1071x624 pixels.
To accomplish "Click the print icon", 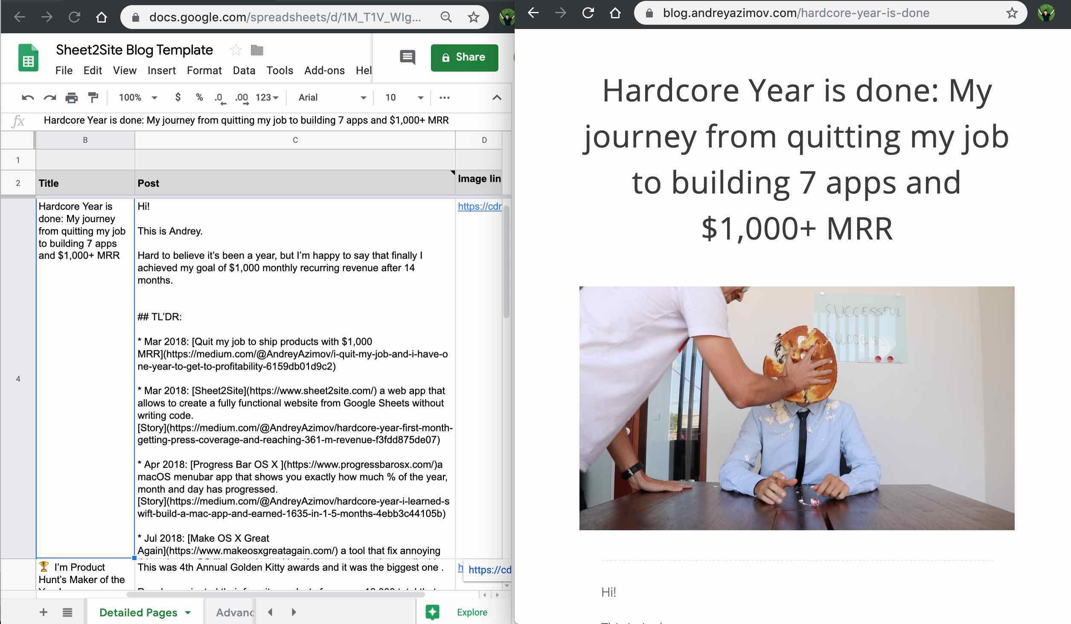I will pyautogui.click(x=71, y=98).
